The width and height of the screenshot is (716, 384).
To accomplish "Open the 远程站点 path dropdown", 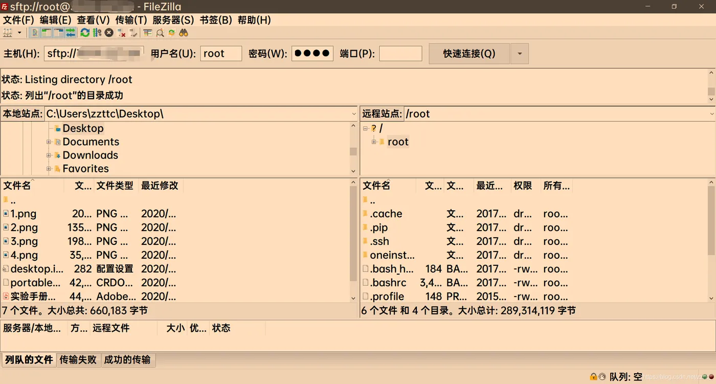I will [711, 114].
